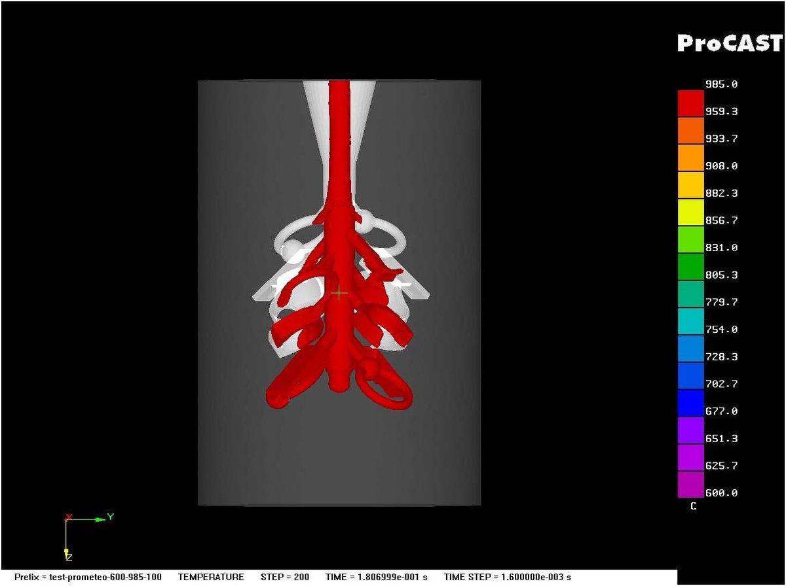Screen dimensions: 786x586
Task: Click the STEP = 200 status entry
Action: point(285,577)
